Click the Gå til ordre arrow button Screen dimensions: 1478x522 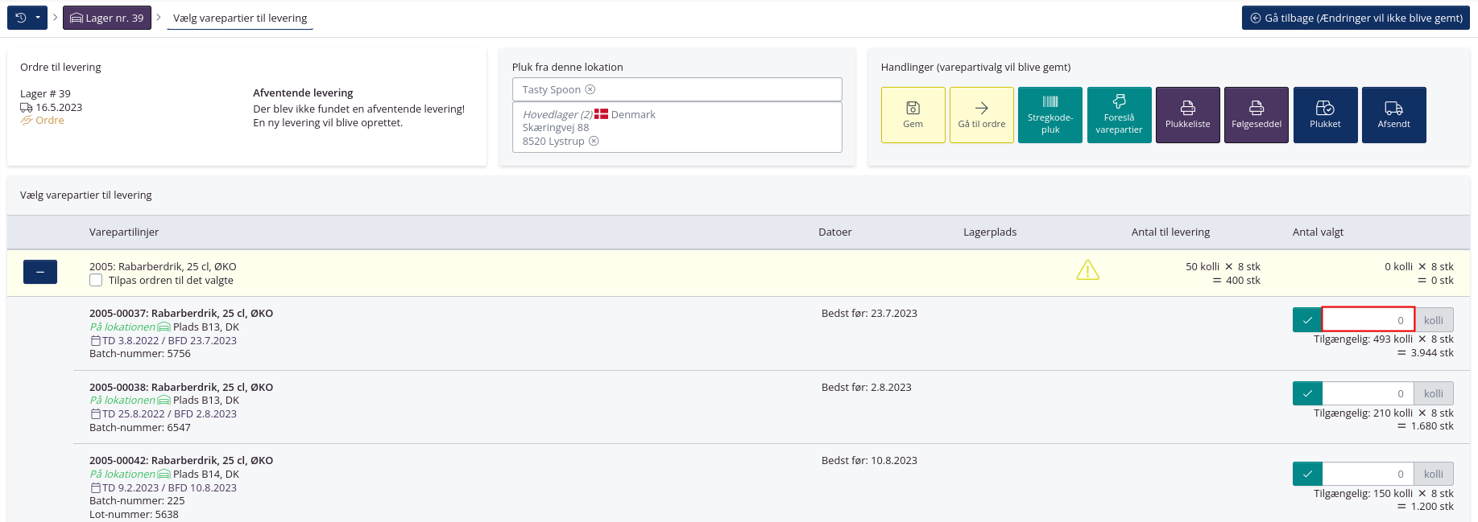click(981, 115)
